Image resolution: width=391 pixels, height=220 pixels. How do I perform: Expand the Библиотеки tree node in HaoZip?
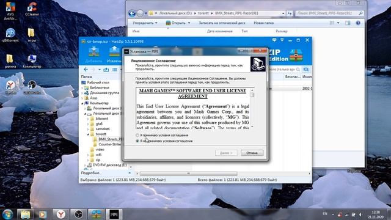click(x=82, y=88)
